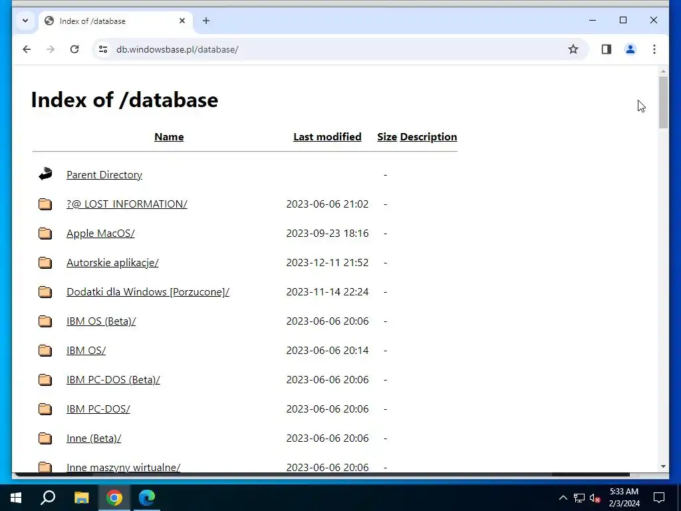Click folder icon beside IBM PC-DOS/
This screenshot has height=511, width=681.
tap(45, 409)
